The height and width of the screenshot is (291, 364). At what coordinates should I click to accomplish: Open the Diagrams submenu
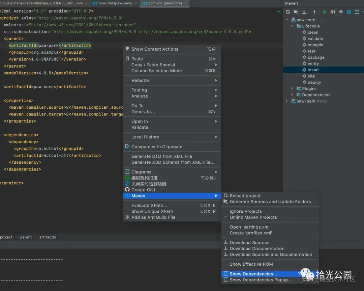click(x=172, y=172)
